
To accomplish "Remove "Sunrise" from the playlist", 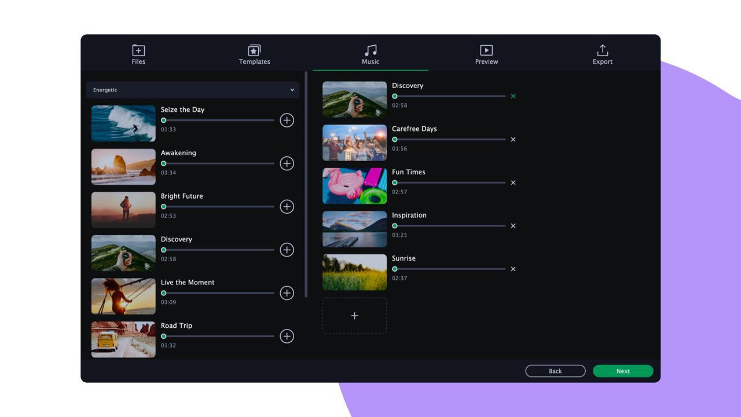I will click(x=513, y=268).
